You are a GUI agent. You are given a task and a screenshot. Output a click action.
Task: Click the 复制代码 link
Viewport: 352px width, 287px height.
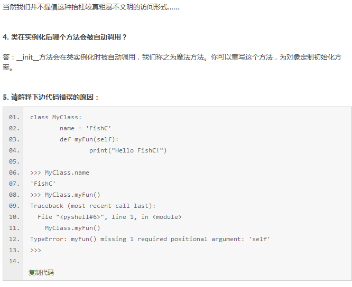tap(41, 272)
